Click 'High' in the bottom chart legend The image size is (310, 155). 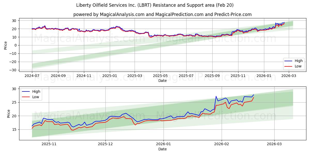click(36, 91)
